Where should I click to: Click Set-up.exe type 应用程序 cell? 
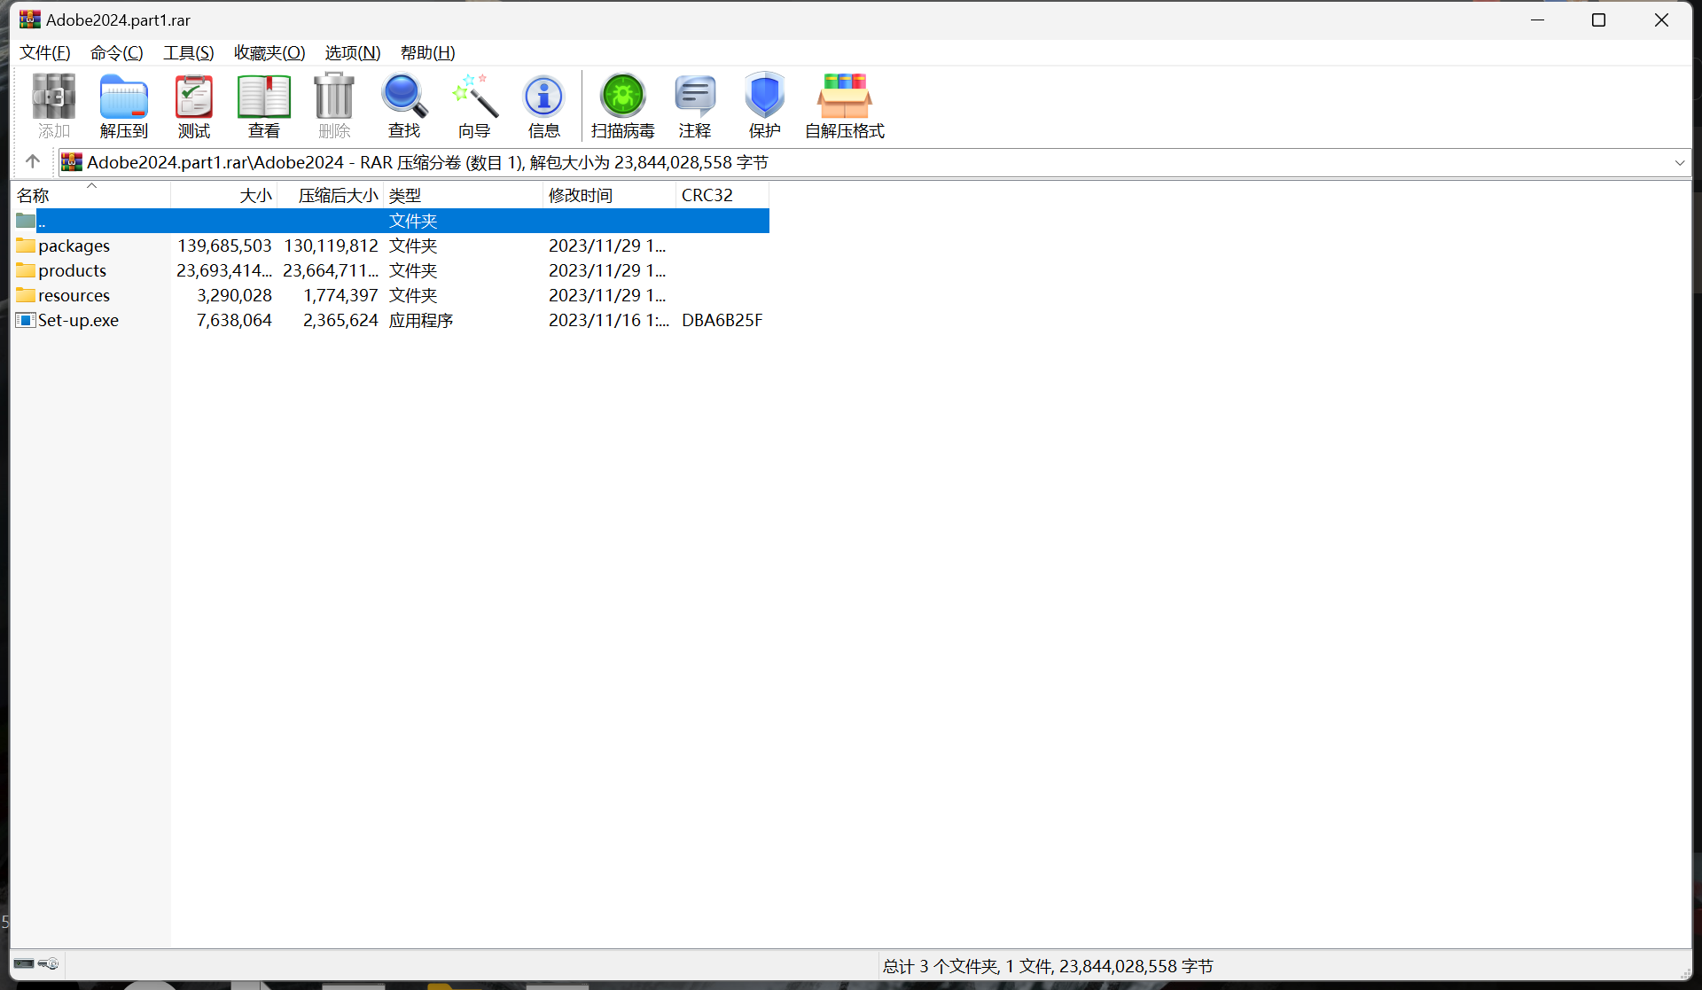421,320
